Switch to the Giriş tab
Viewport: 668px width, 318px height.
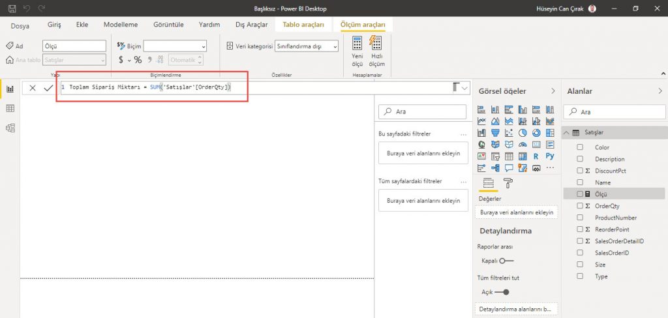[54, 25]
